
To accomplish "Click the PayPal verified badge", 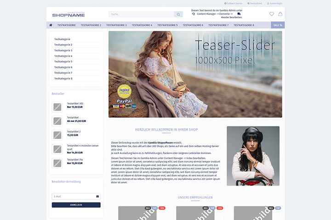I will [x=125, y=91].
